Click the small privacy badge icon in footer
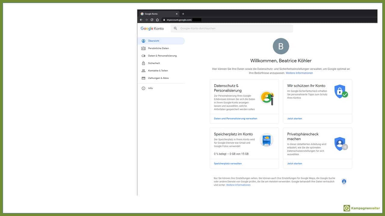The width and height of the screenshot is (385, 216). pos(344,181)
